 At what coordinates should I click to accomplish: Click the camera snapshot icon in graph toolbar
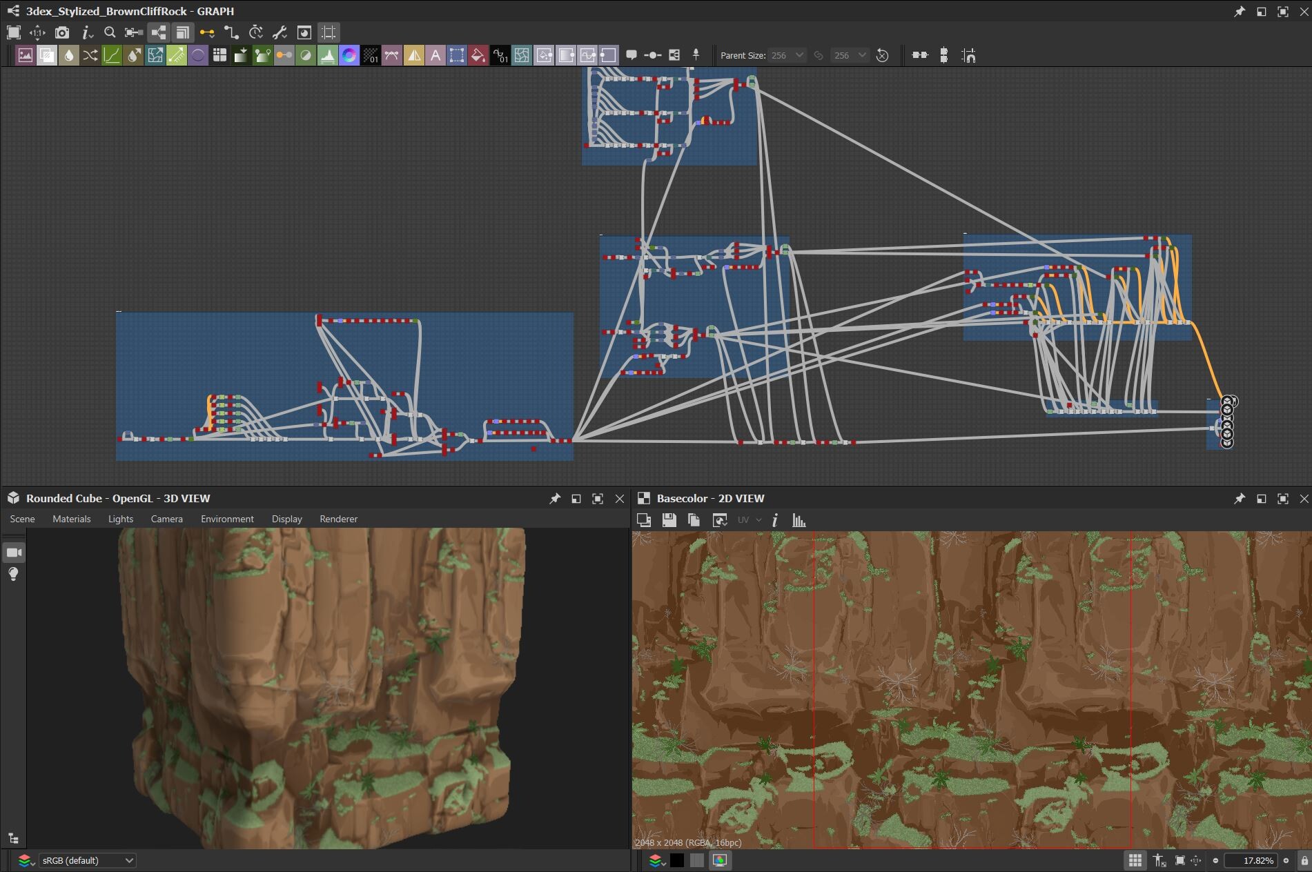point(62,32)
